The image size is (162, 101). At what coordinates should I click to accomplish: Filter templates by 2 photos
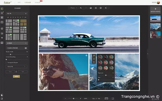[x=11, y=17]
